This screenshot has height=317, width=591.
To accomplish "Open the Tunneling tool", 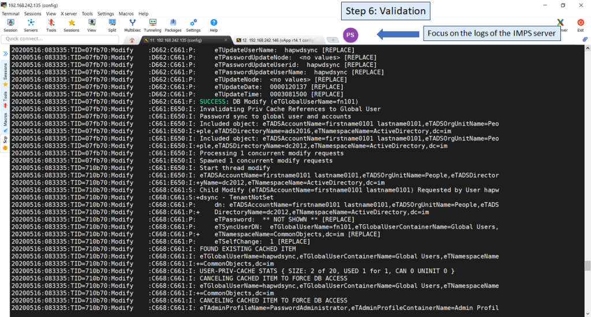I will (x=152, y=25).
